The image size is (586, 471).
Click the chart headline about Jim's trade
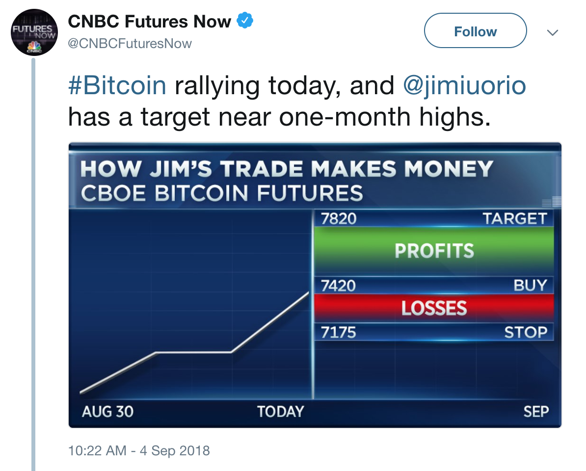287,169
